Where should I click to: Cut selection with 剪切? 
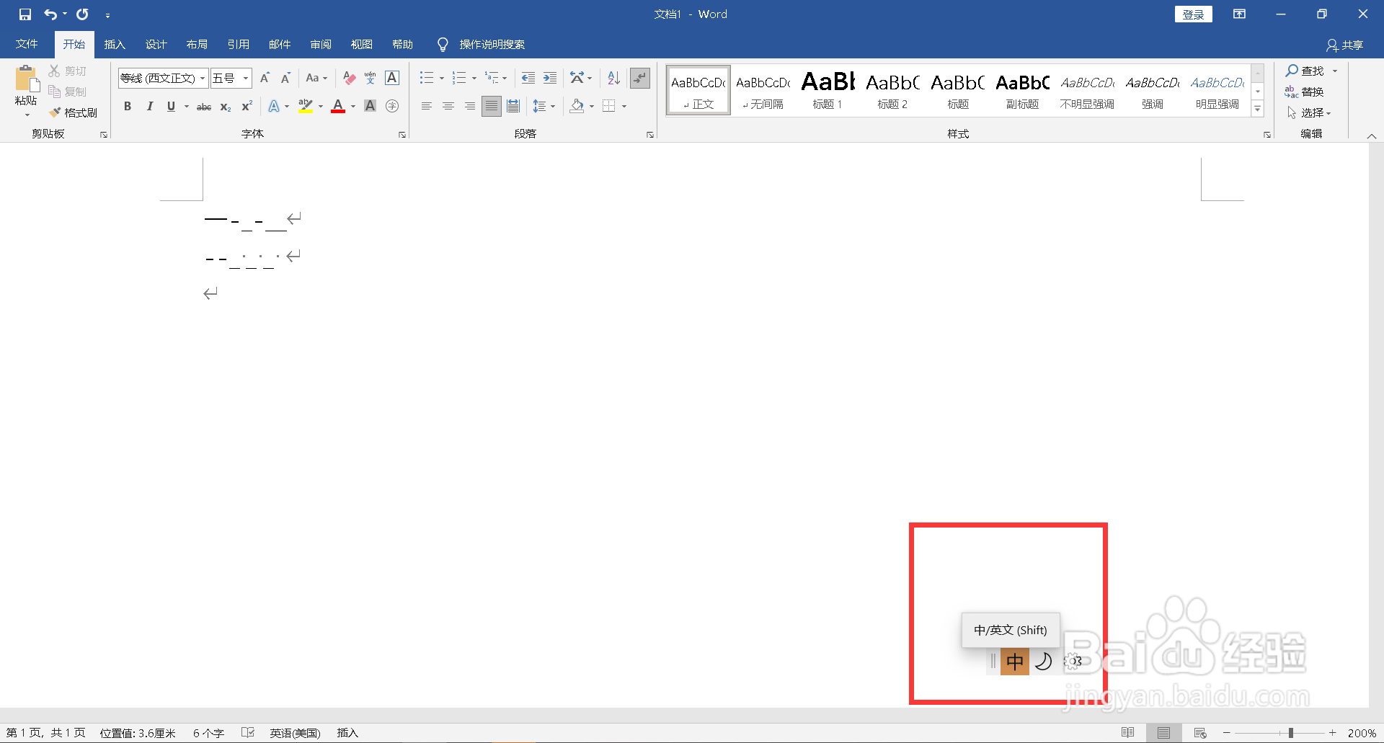tap(68, 71)
